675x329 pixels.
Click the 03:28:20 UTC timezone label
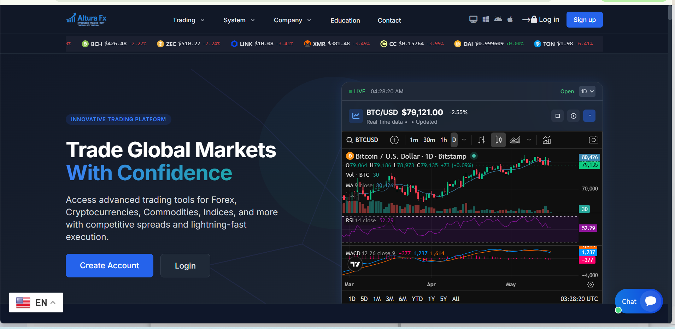(579, 299)
